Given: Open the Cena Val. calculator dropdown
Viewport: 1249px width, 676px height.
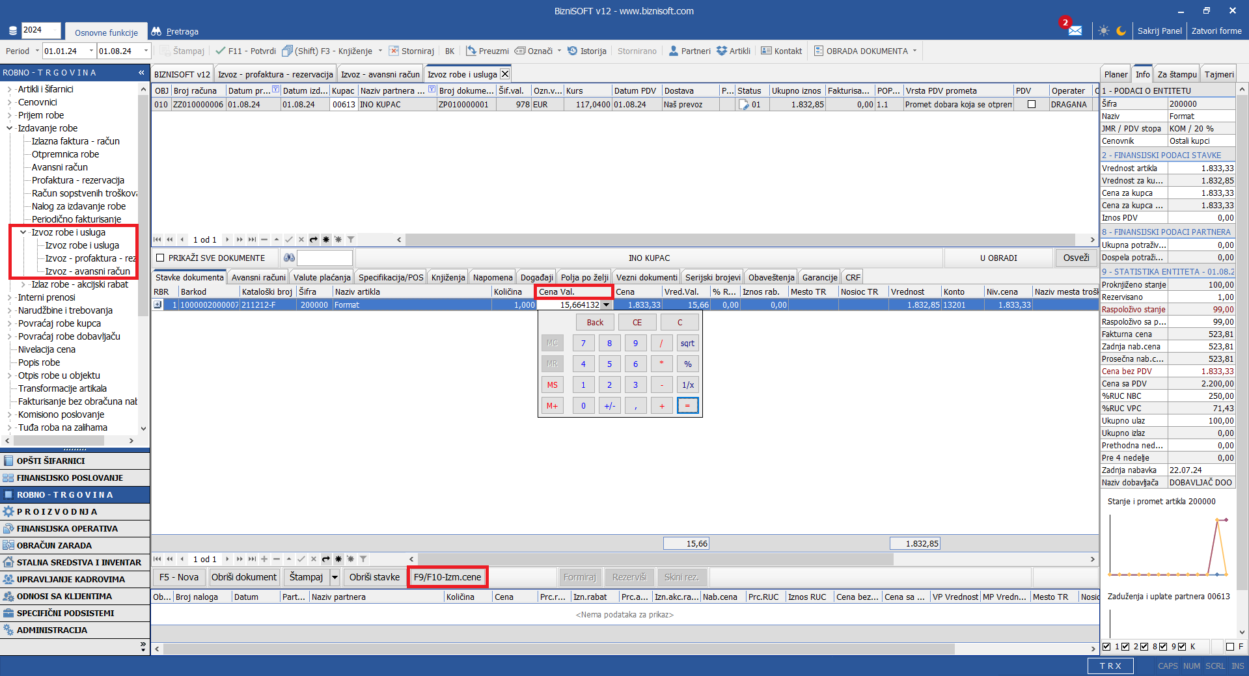Looking at the screenshot, I should (607, 304).
